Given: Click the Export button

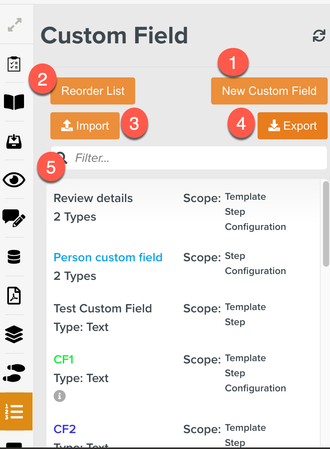Looking at the screenshot, I should pos(292,126).
